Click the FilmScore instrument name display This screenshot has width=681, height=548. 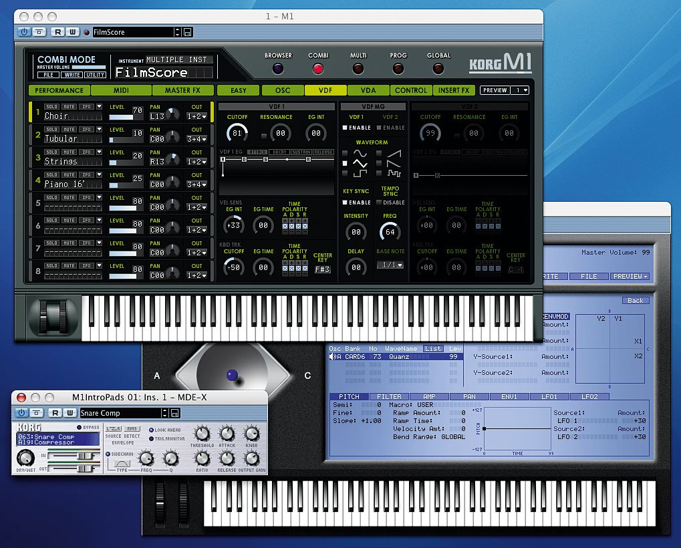164,73
